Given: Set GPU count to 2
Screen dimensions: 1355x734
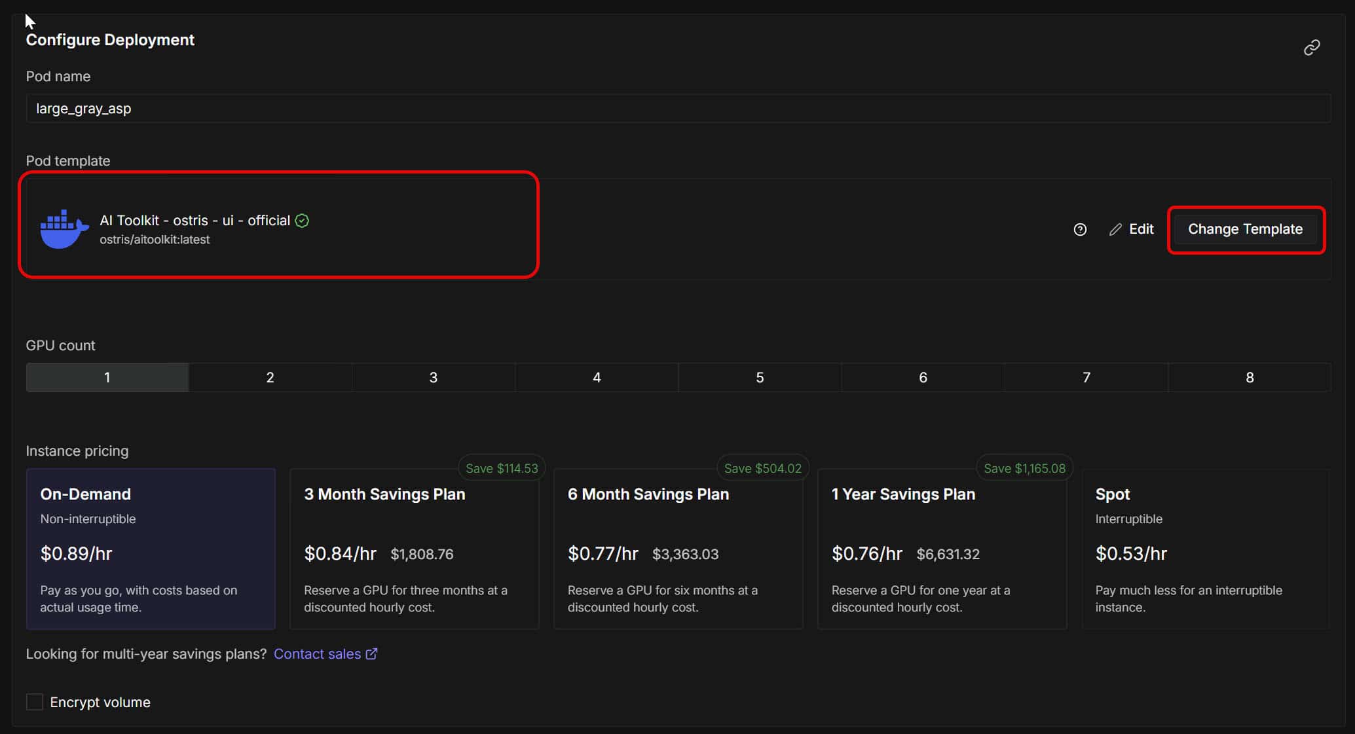Looking at the screenshot, I should tap(270, 377).
